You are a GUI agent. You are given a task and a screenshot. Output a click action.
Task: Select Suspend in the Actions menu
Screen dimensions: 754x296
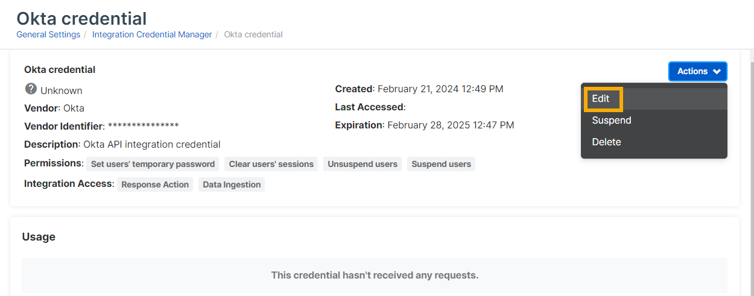tap(612, 121)
